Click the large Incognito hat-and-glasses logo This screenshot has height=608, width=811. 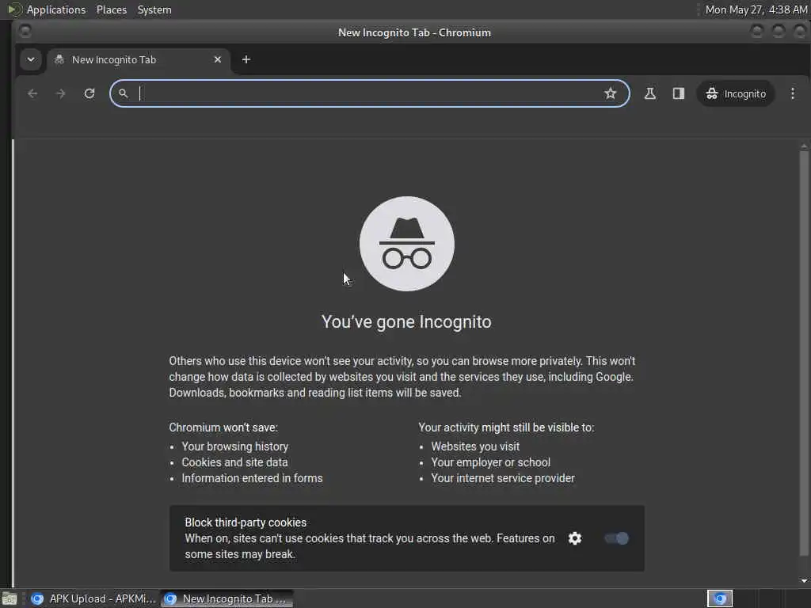[407, 244]
